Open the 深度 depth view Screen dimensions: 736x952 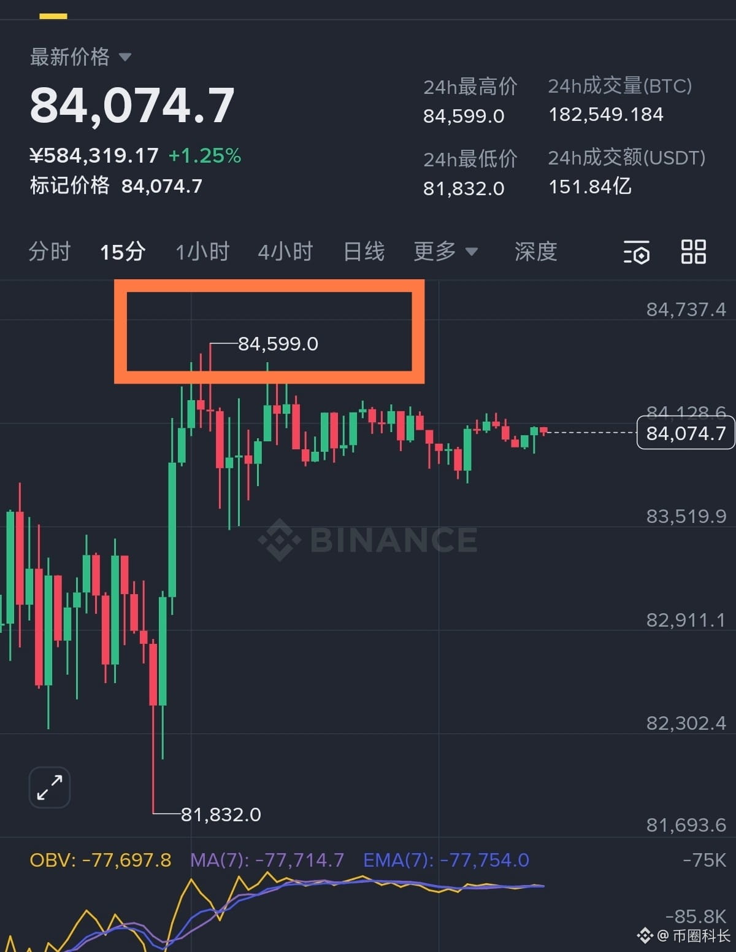[536, 252]
